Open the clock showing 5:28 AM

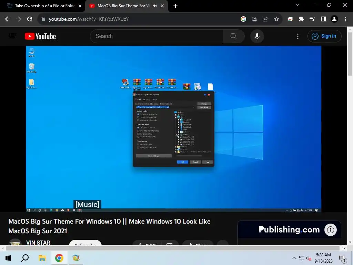tap(323, 258)
